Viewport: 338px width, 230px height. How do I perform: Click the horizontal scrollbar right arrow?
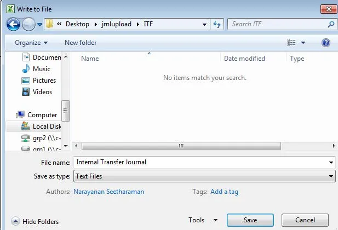[x=334, y=146]
